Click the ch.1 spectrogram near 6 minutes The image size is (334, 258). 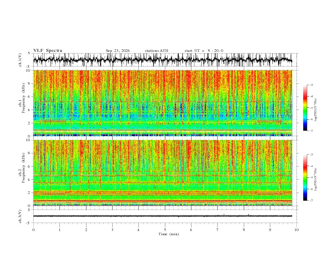coord(191,103)
